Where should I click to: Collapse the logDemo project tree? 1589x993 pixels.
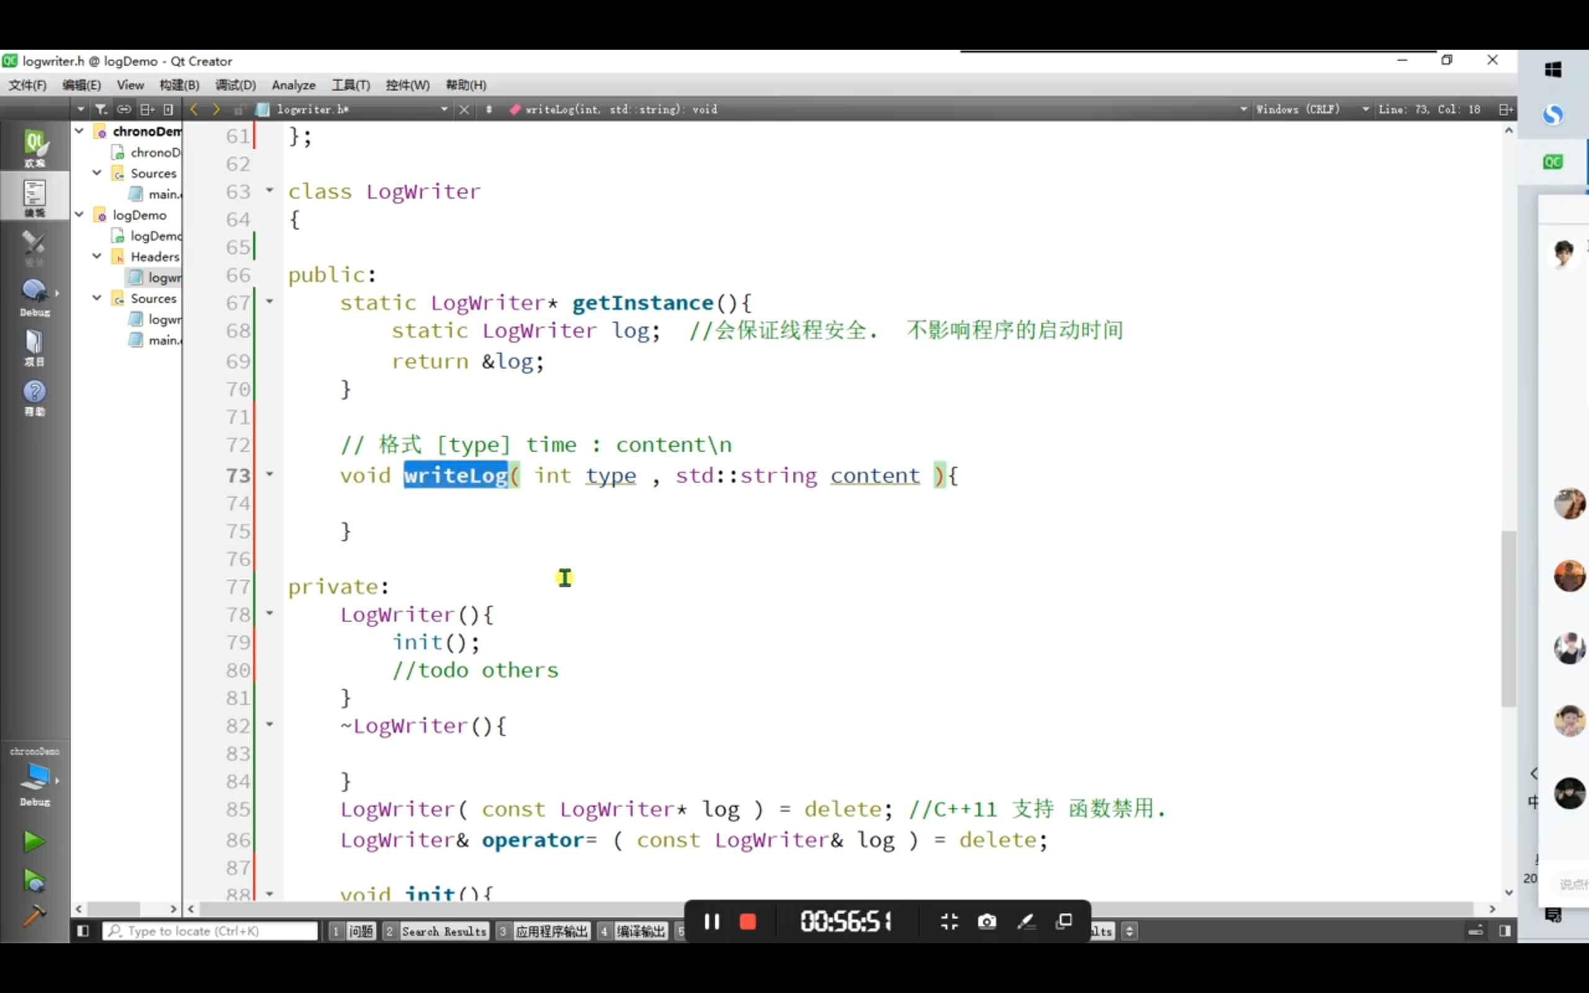click(x=79, y=215)
